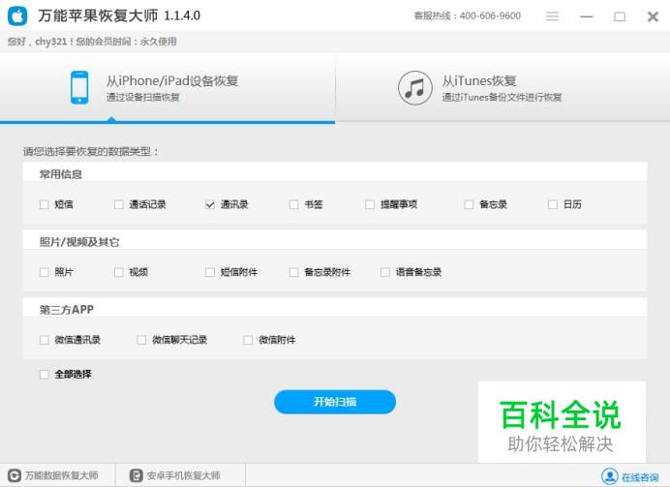The height and width of the screenshot is (487, 670).
Task: Click the 安卓手机恢复大师 icon in bottom bar
Action: pyautogui.click(x=136, y=475)
